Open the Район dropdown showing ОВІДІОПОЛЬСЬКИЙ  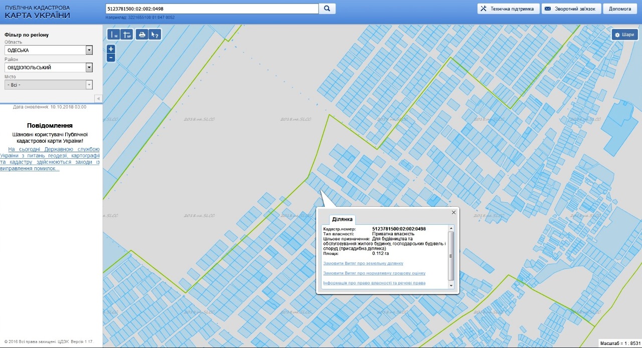click(x=49, y=67)
